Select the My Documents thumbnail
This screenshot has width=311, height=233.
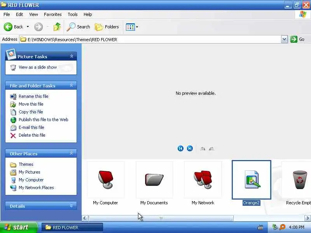coord(154,180)
